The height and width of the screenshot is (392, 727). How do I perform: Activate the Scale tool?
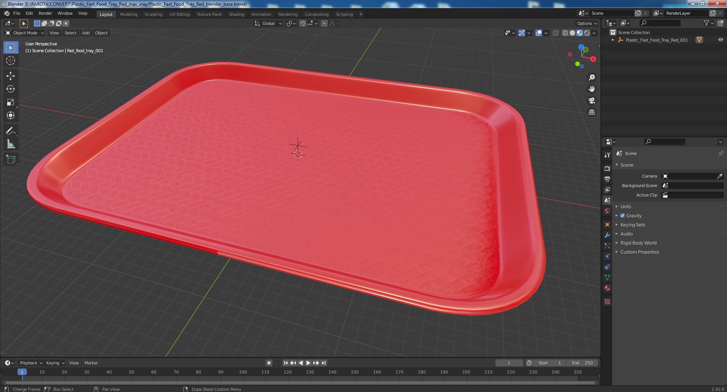coord(11,102)
